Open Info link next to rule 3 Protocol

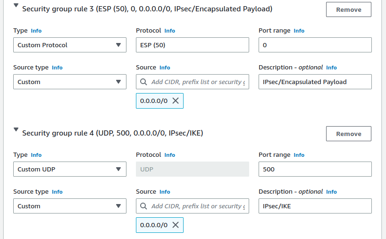[x=169, y=31]
